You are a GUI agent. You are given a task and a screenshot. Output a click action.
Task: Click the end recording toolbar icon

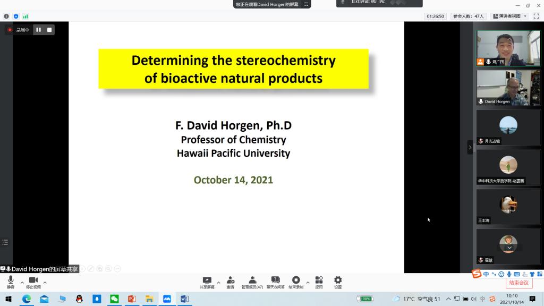point(296,282)
